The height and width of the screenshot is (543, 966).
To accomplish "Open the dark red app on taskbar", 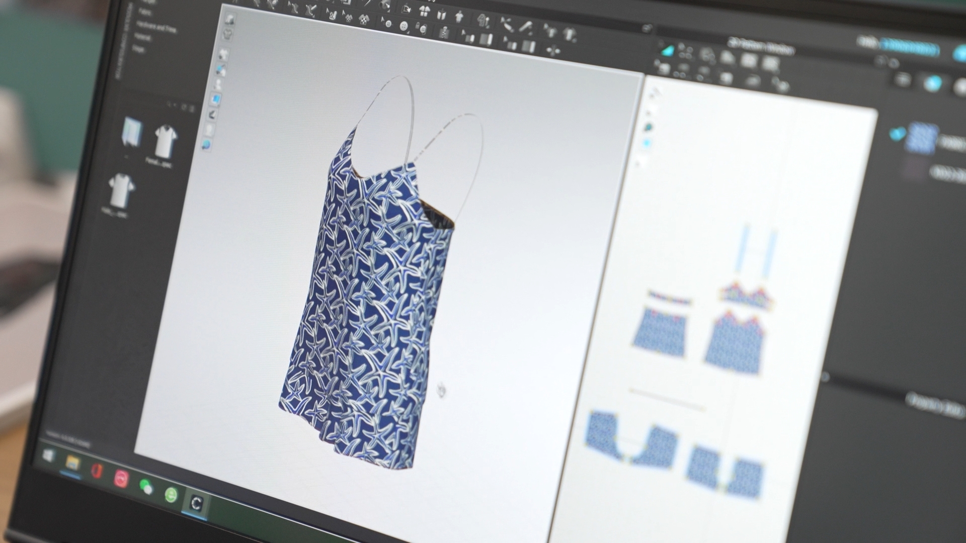I will click(97, 471).
